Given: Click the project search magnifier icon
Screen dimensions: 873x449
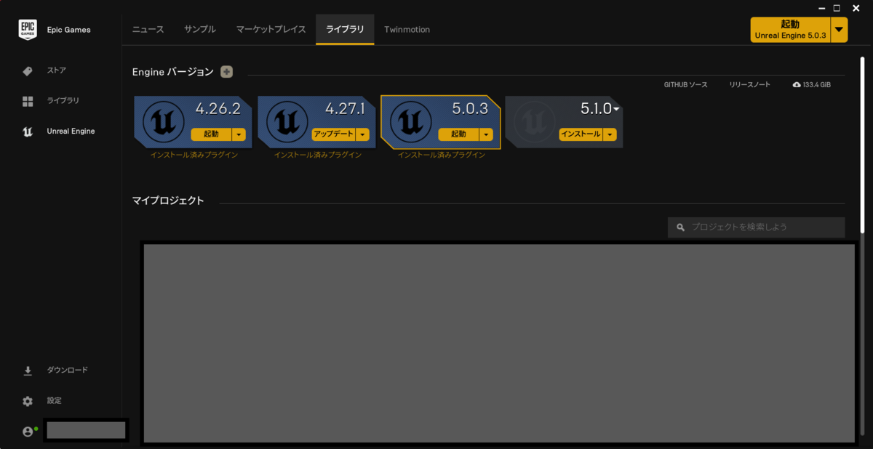Looking at the screenshot, I should pos(681,227).
